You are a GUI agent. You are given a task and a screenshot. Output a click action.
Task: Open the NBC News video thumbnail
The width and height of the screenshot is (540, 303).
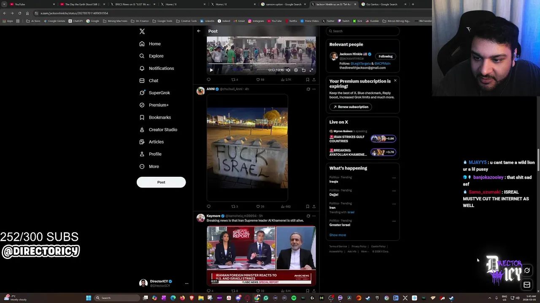click(261, 255)
